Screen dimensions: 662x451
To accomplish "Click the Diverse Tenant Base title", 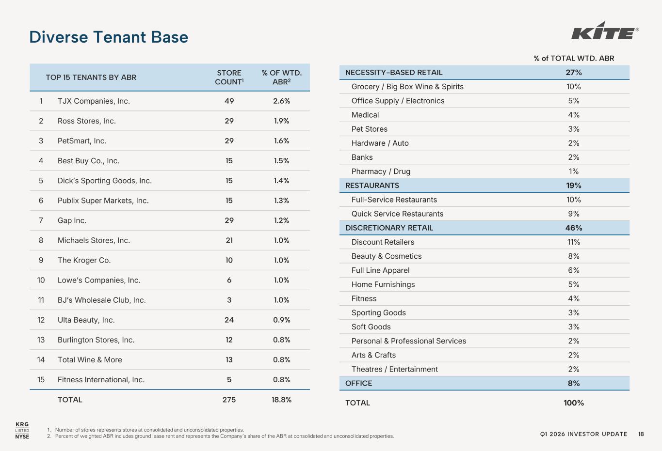I will [109, 37].
